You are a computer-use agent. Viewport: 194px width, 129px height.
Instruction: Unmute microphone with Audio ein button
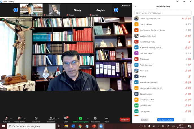coord(6,119)
